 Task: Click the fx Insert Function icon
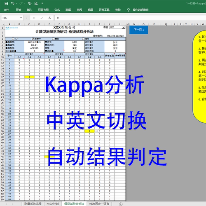tap(49, 18)
